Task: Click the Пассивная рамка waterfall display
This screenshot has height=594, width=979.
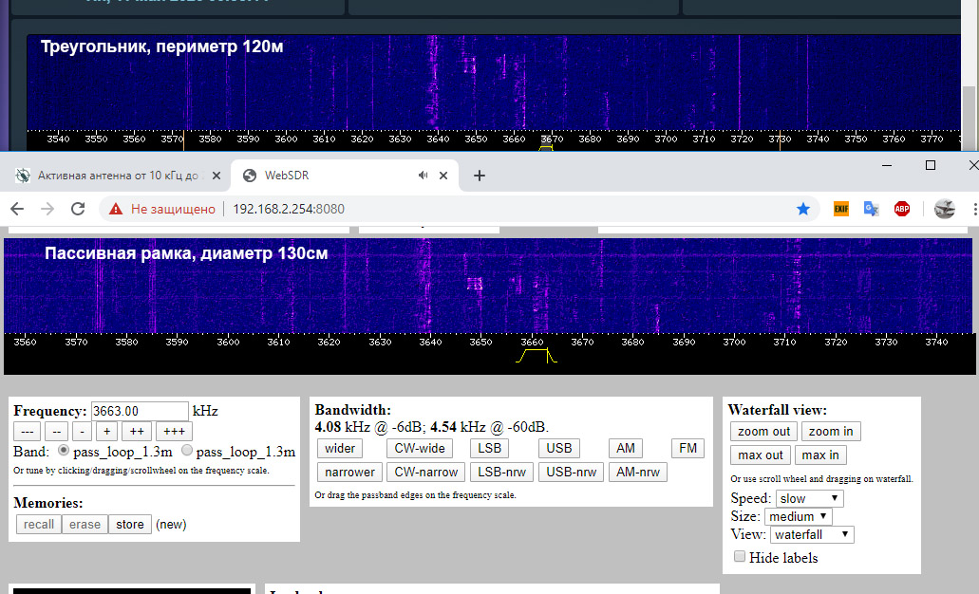Action: [x=488, y=286]
